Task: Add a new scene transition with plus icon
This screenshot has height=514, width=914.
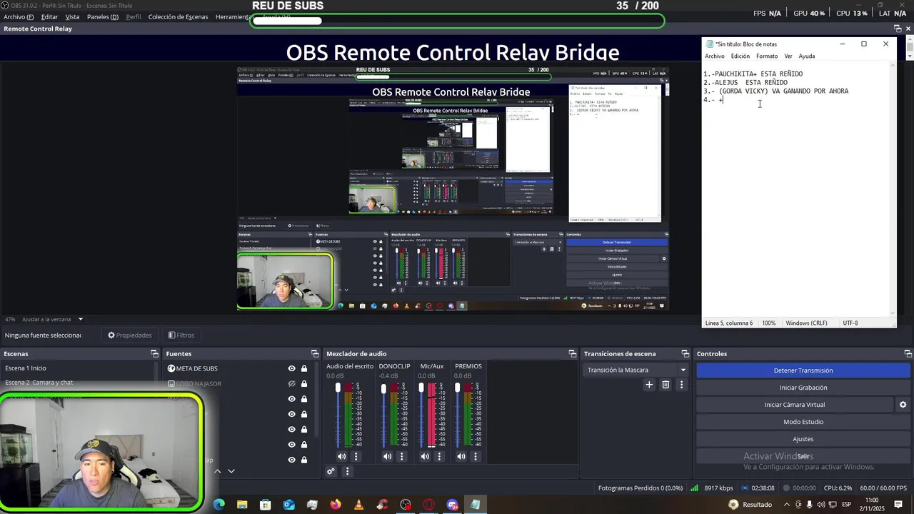Action: click(649, 385)
